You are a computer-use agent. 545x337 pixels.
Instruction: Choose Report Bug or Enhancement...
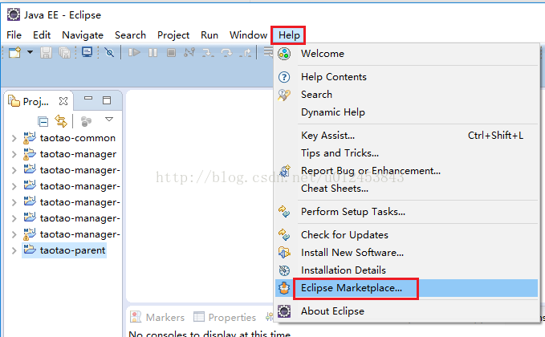[x=407, y=171]
